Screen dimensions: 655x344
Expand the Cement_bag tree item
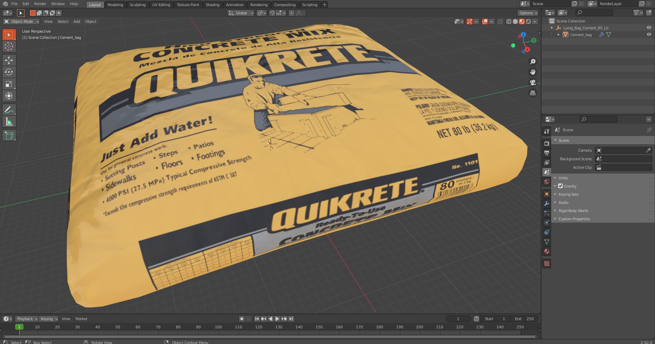pos(559,34)
